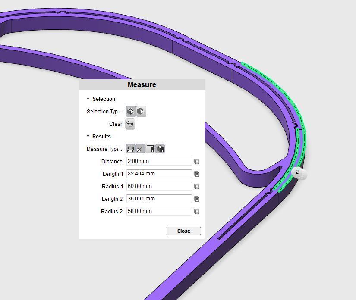
Task: Click the Distance label
Action: 112,162
